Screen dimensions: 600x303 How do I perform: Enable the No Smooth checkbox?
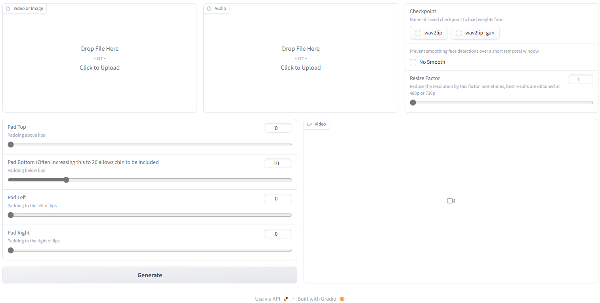pos(413,62)
